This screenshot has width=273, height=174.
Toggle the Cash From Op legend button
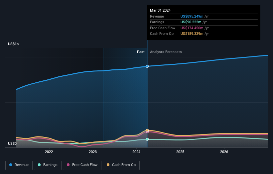click(121, 165)
